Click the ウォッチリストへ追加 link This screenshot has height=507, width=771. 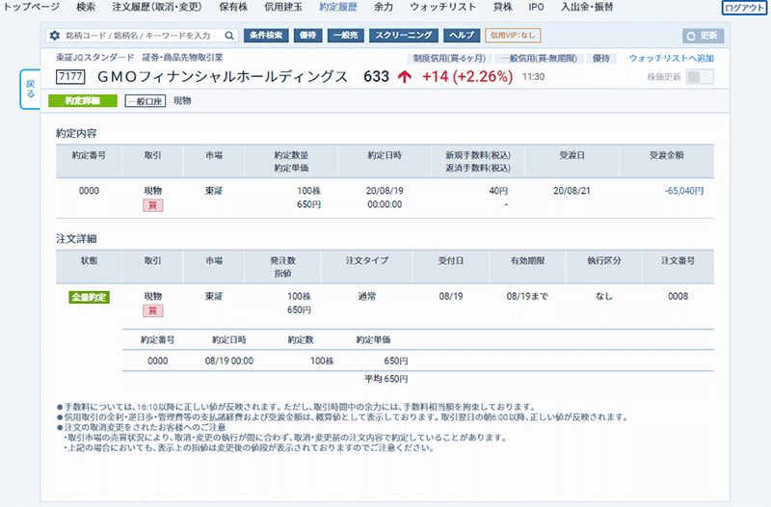tap(671, 58)
